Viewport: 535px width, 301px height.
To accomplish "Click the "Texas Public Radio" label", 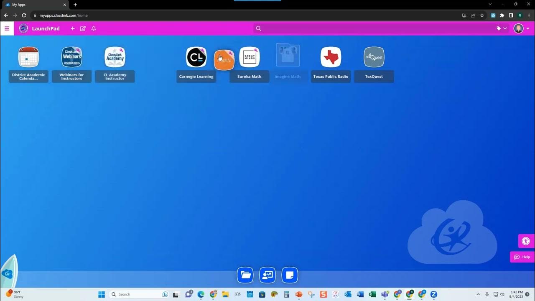I will pyautogui.click(x=331, y=77).
